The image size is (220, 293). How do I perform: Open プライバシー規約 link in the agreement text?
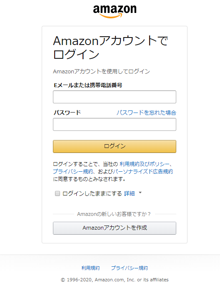tap(73, 171)
